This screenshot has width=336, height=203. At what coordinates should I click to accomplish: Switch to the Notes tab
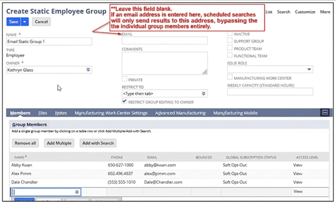[61, 113]
